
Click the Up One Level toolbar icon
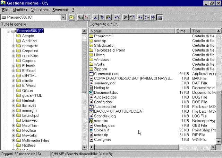coord(72,18)
